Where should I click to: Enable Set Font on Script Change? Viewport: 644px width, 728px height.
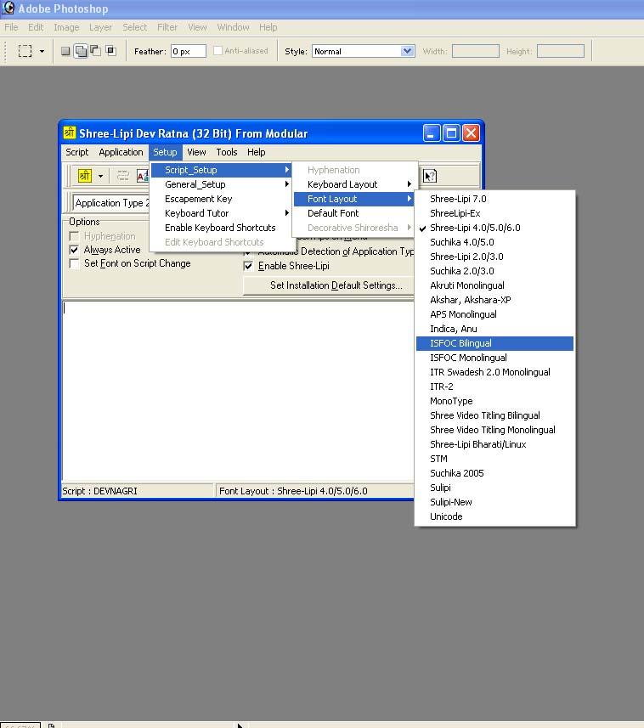[74, 263]
